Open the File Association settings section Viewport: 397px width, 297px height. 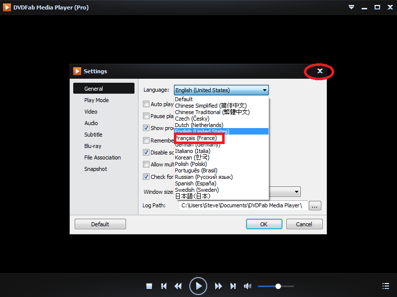pyautogui.click(x=103, y=157)
